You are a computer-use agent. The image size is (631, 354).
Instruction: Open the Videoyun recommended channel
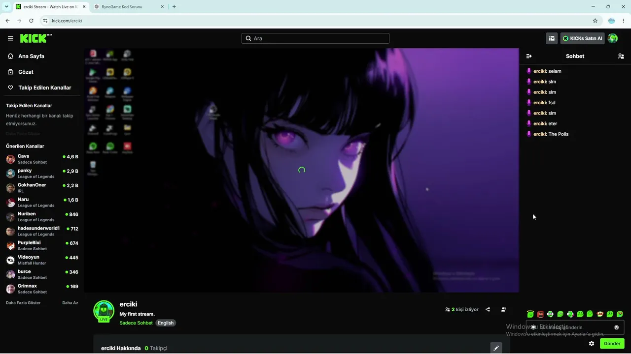click(42, 260)
